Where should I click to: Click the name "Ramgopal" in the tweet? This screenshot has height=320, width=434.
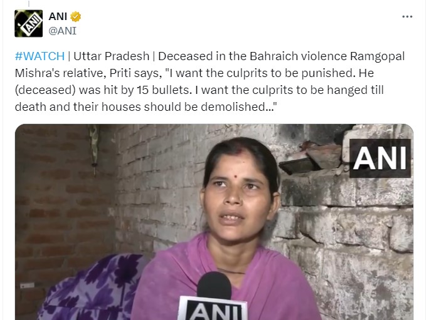(x=378, y=56)
